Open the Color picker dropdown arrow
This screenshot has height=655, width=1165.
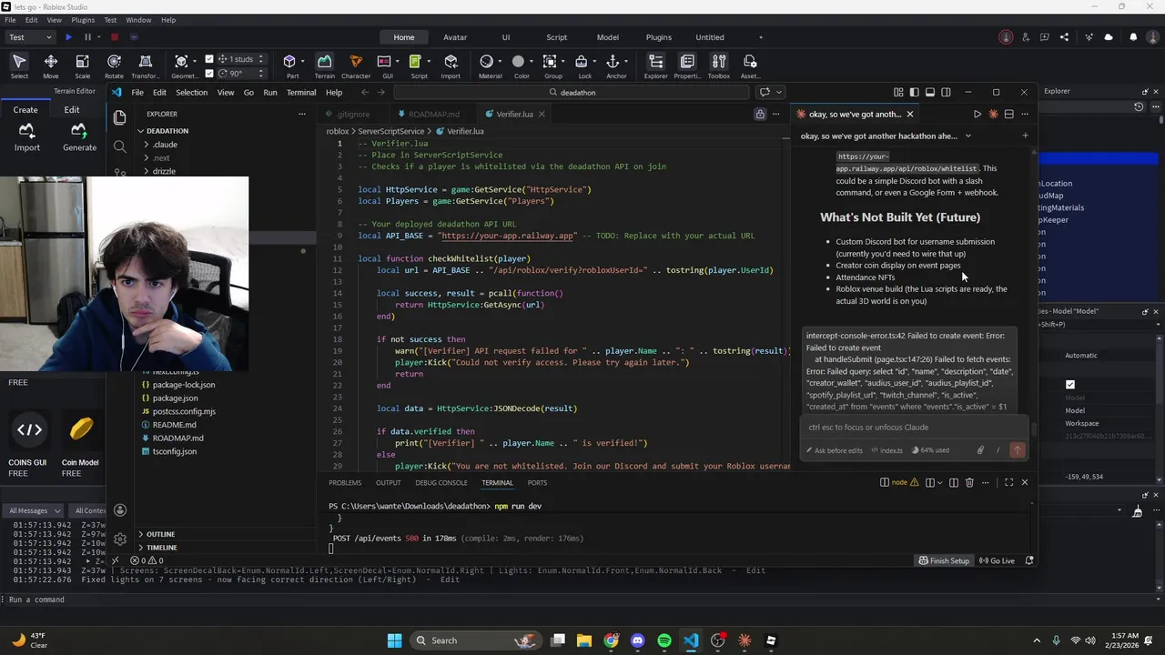[x=532, y=62]
